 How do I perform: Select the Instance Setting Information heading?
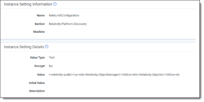coord(28,4)
